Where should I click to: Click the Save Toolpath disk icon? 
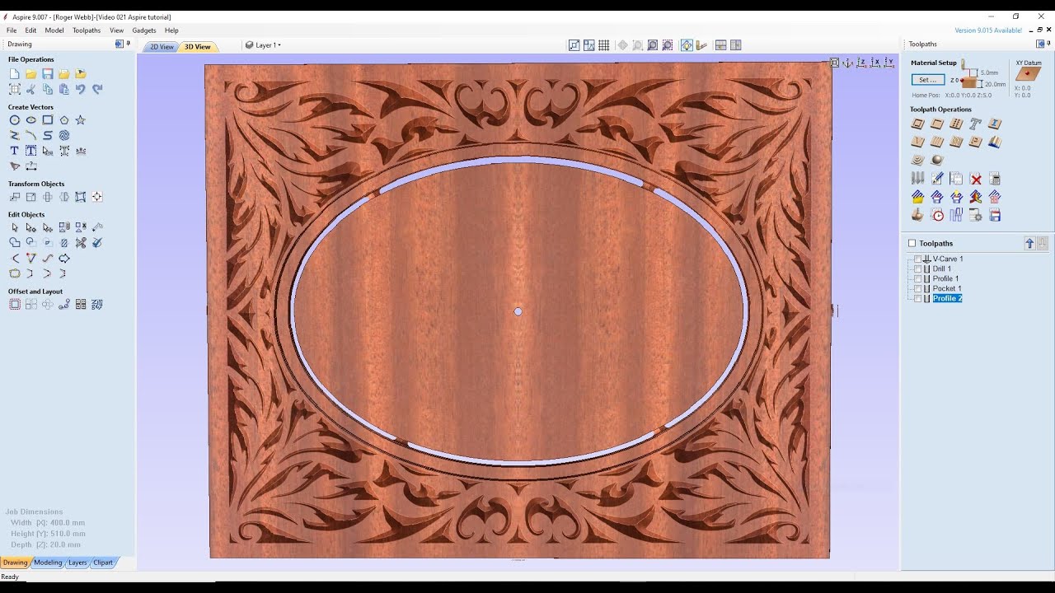click(x=995, y=215)
